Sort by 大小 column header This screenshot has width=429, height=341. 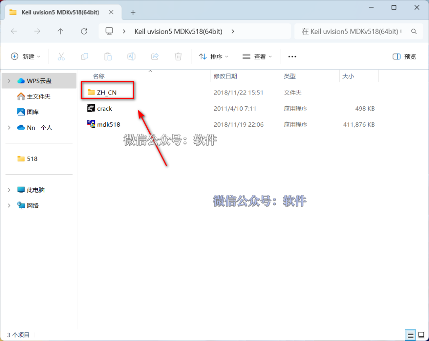(x=348, y=76)
